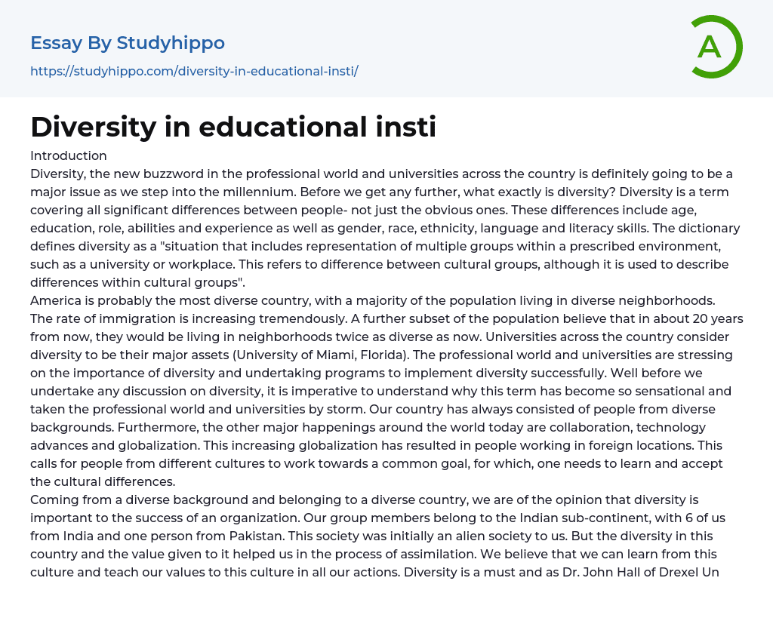The image size is (773, 624).
Task: Click the paragraph line starting "America is probably"
Action: click(x=370, y=300)
